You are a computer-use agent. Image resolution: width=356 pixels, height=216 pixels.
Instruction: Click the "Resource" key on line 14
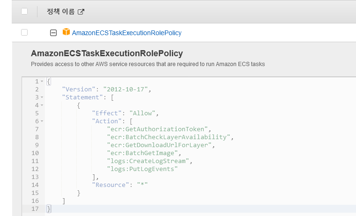111,185
